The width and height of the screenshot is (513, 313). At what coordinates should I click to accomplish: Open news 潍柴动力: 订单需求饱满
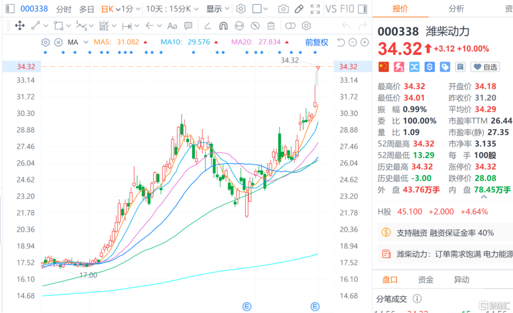pyautogui.click(x=445, y=254)
